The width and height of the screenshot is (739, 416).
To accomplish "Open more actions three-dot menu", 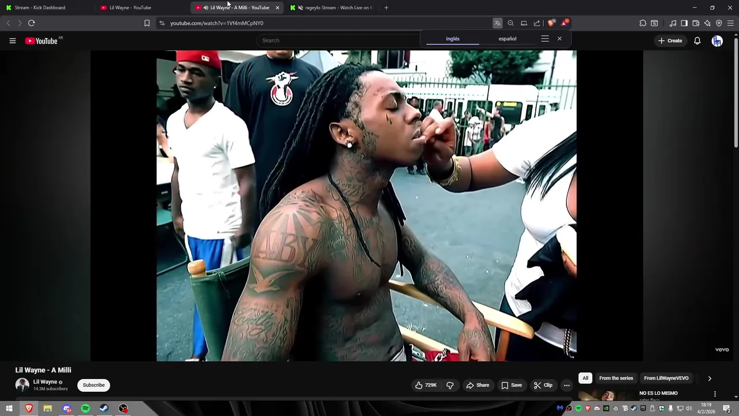I will click(566, 385).
